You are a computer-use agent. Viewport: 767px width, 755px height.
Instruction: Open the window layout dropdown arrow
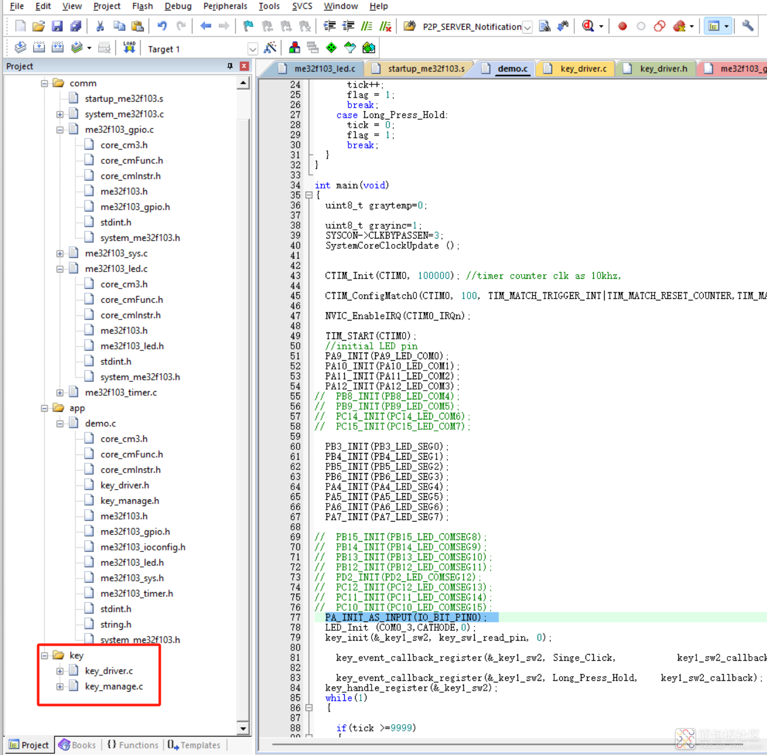click(726, 26)
